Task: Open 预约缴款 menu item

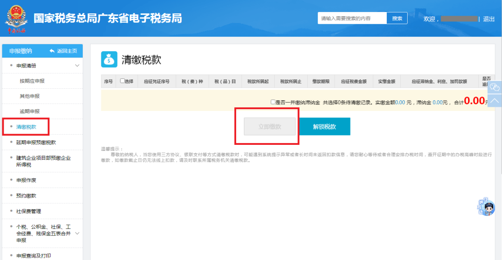Action: pyautogui.click(x=26, y=196)
